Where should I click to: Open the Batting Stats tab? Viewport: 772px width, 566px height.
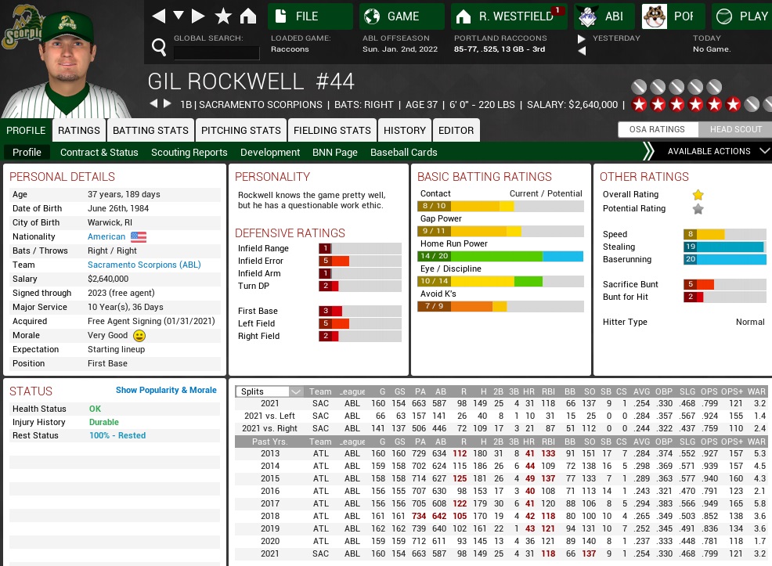tap(150, 130)
